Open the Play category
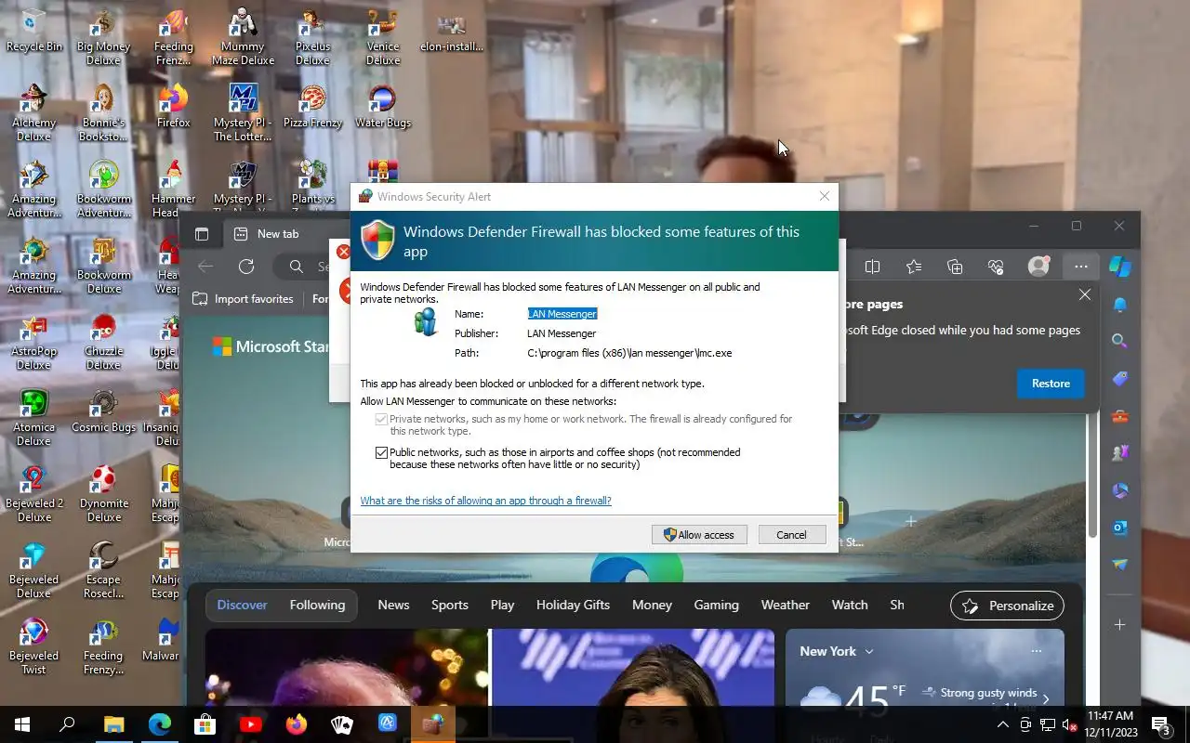1190x743 pixels. pos(502,605)
